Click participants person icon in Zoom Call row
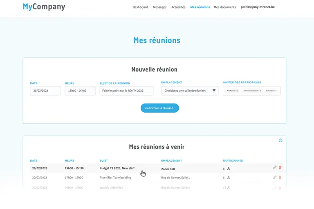 [x=229, y=169]
